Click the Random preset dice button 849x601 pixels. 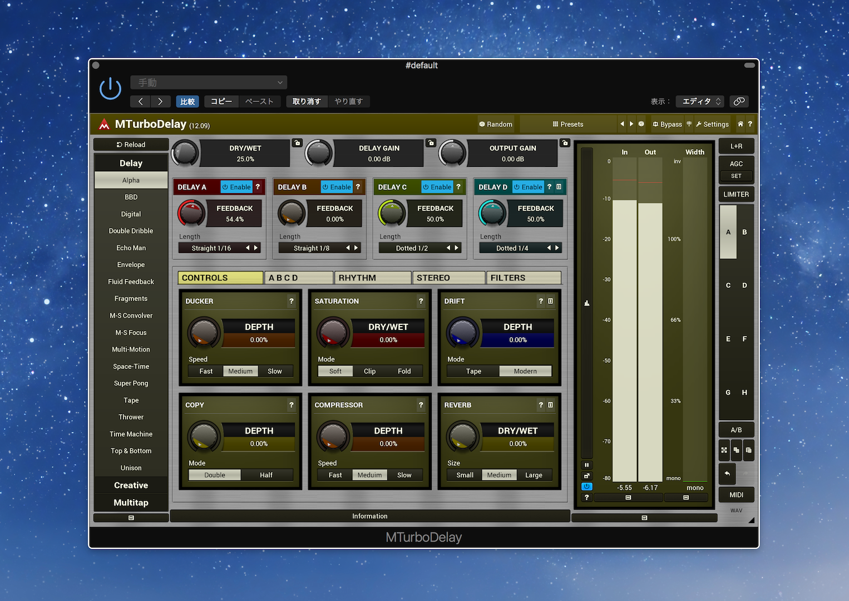(x=496, y=124)
